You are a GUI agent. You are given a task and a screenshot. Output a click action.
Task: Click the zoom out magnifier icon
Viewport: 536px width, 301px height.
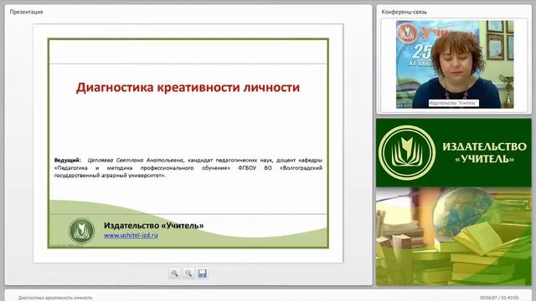tap(188, 273)
